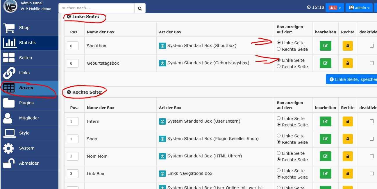Click the position field for Link Box
377x189 pixels.
73,174
